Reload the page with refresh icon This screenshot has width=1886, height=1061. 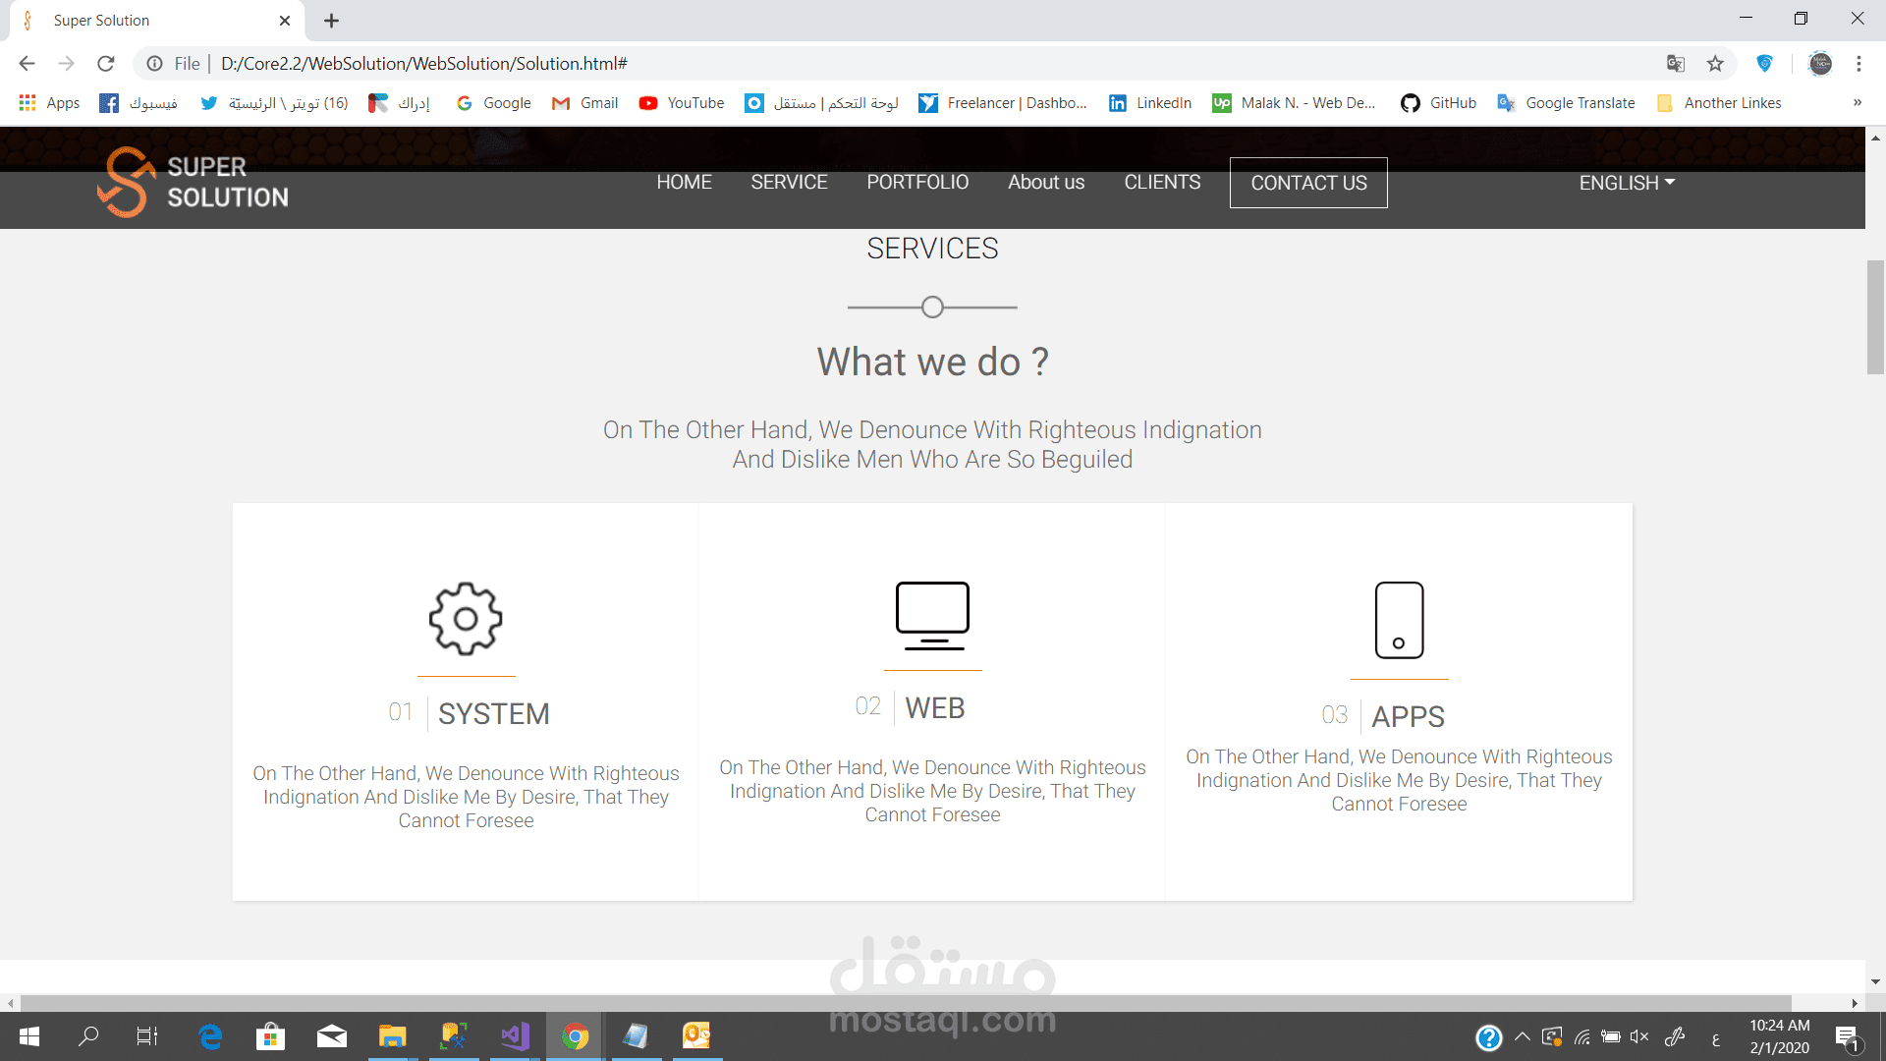pyautogui.click(x=106, y=64)
